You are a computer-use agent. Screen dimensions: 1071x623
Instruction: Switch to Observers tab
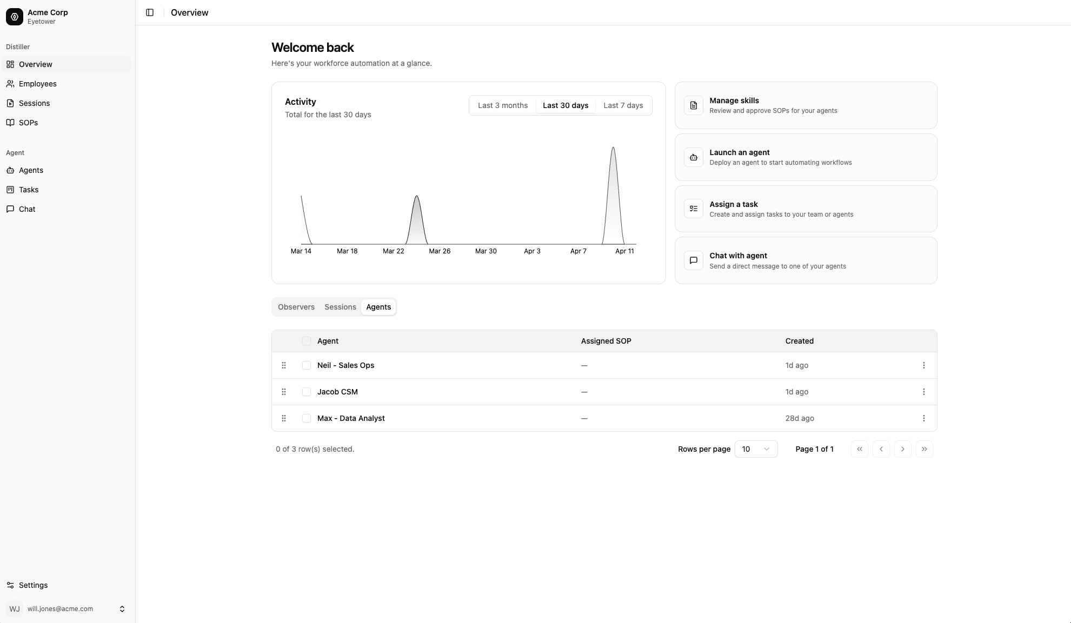pos(296,307)
